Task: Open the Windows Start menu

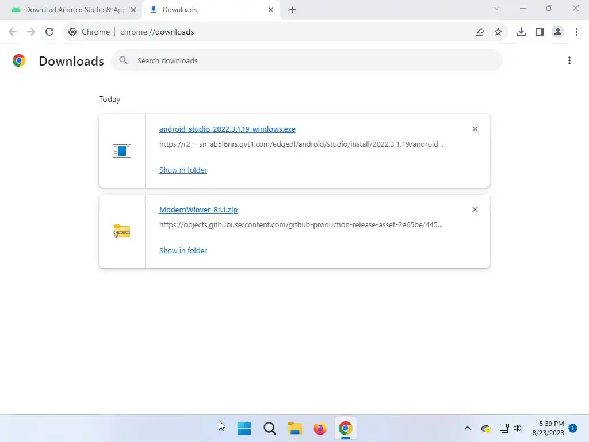Action: (244, 428)
